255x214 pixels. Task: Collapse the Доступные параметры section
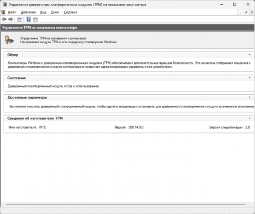pyautogui.click(x=249, y=97)
